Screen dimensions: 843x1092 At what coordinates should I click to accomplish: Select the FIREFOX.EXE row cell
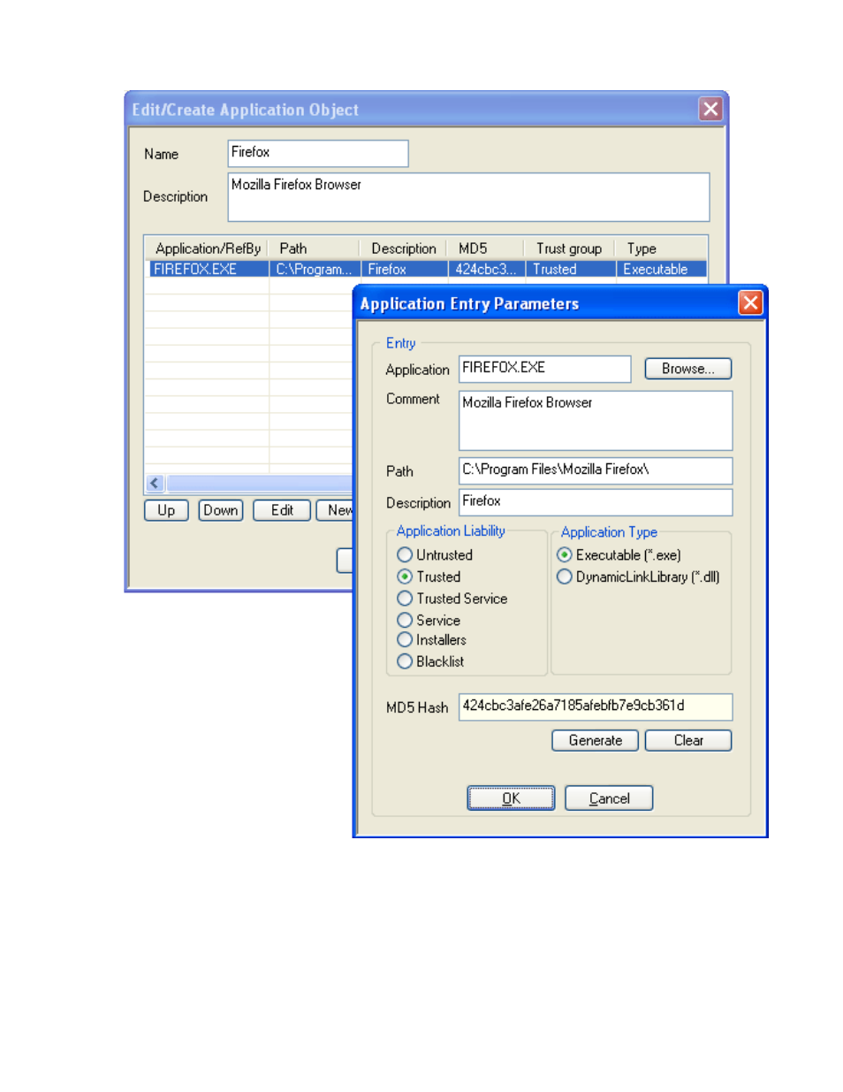208,269
